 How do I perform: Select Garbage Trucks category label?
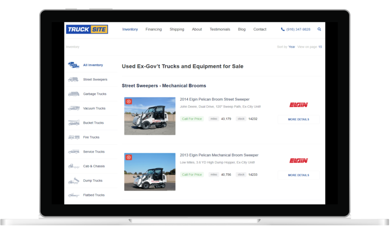pos(95,94)
